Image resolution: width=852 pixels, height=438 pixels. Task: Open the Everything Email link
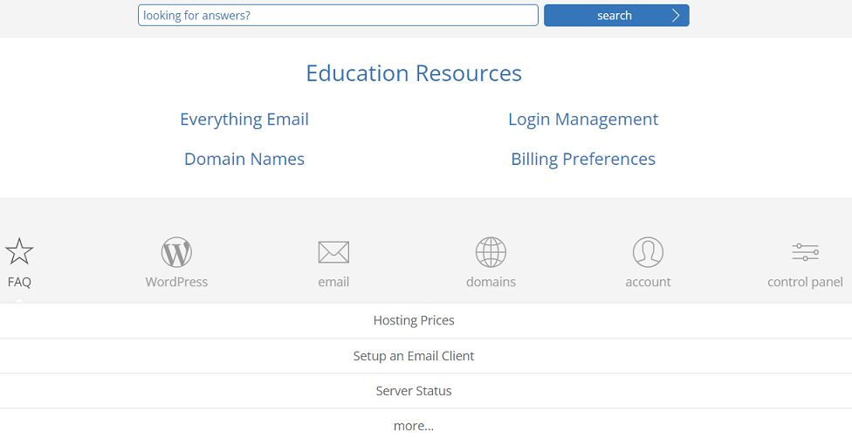(244, 119)
